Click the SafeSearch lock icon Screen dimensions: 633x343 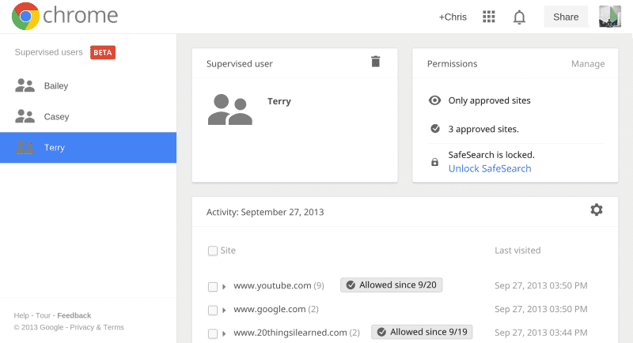click(x=434, y=162)
